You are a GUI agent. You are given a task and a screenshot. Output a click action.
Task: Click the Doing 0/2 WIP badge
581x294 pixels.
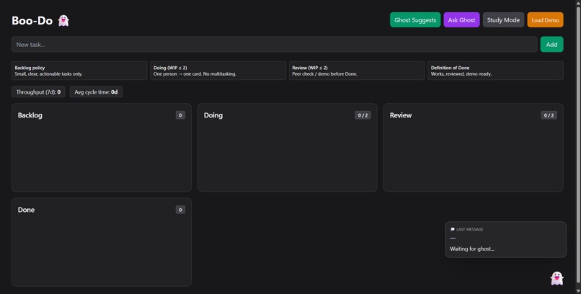363,115
